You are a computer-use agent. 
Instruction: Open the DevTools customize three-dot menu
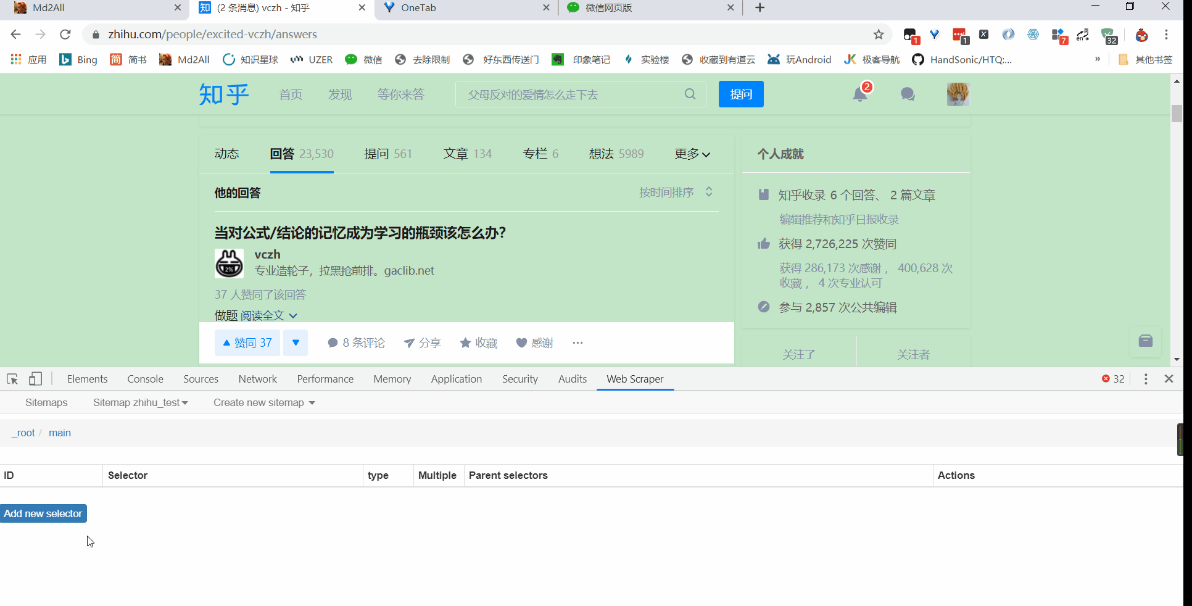(1146, 379)
